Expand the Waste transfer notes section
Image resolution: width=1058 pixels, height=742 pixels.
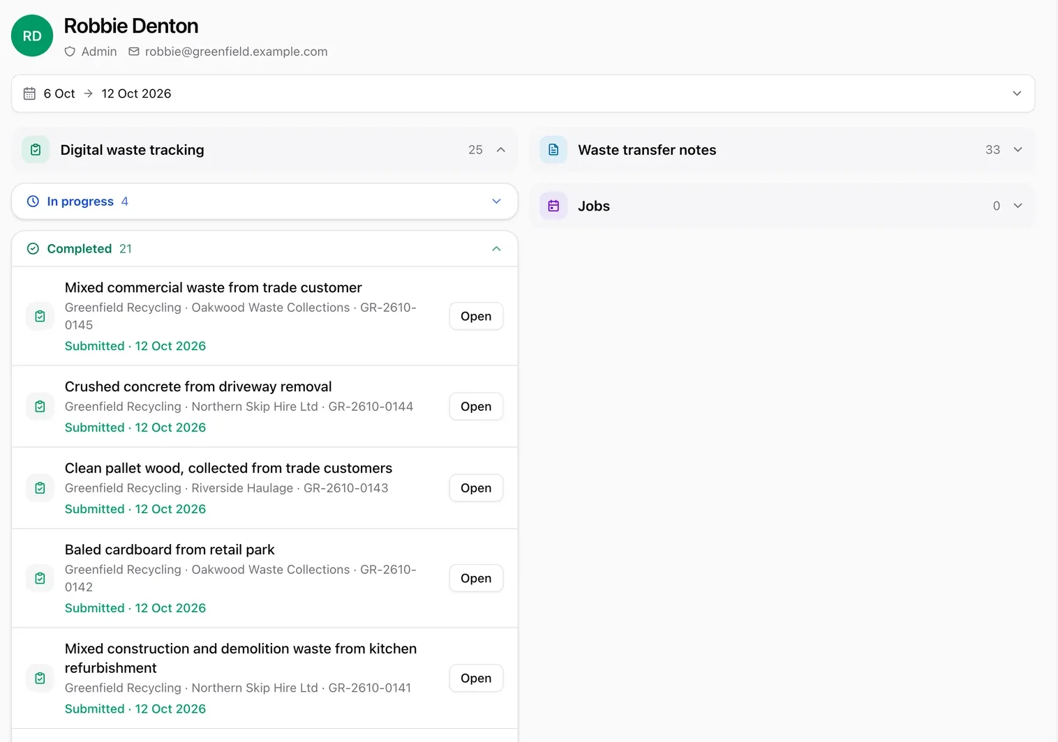coord(1018,150)
